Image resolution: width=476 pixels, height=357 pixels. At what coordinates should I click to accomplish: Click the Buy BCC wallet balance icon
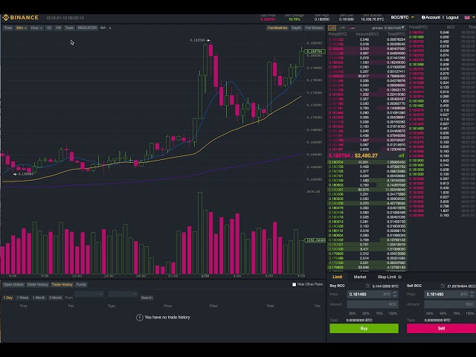tap(367, 286)
